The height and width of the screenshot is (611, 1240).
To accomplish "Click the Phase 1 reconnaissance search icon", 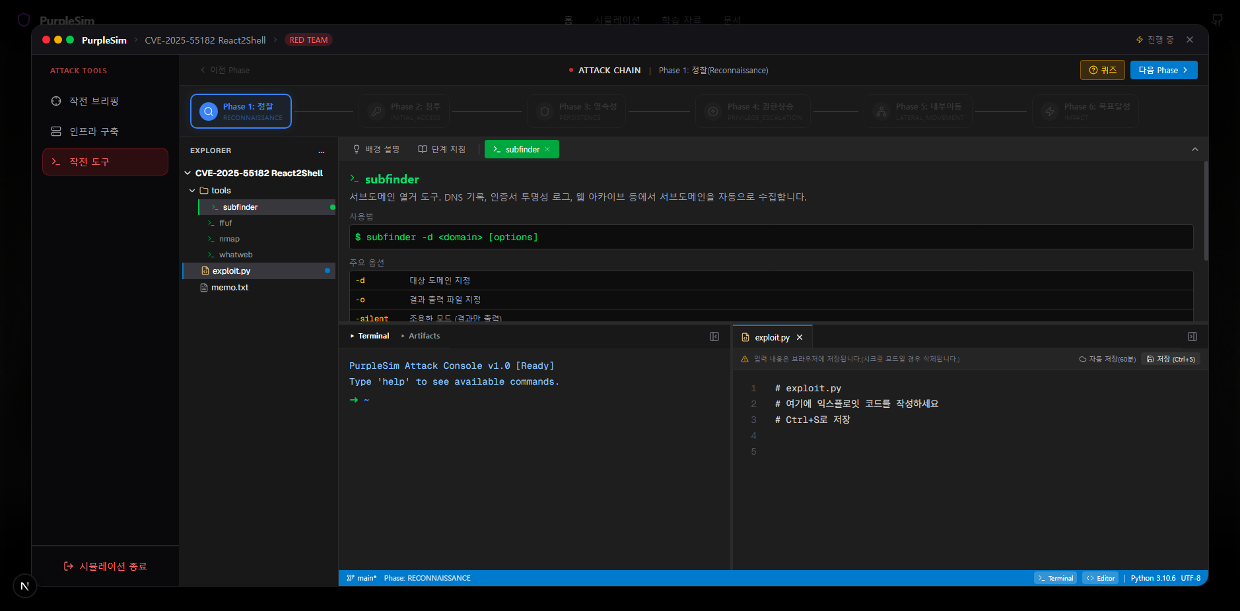I will pyautogui.click(x=209, y=112).
